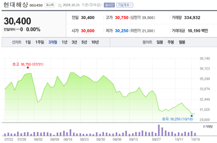Viewport: 217px width, 143px height.
Task: Click the 현대해상 stock name title
Action: [x=15, y=5]
